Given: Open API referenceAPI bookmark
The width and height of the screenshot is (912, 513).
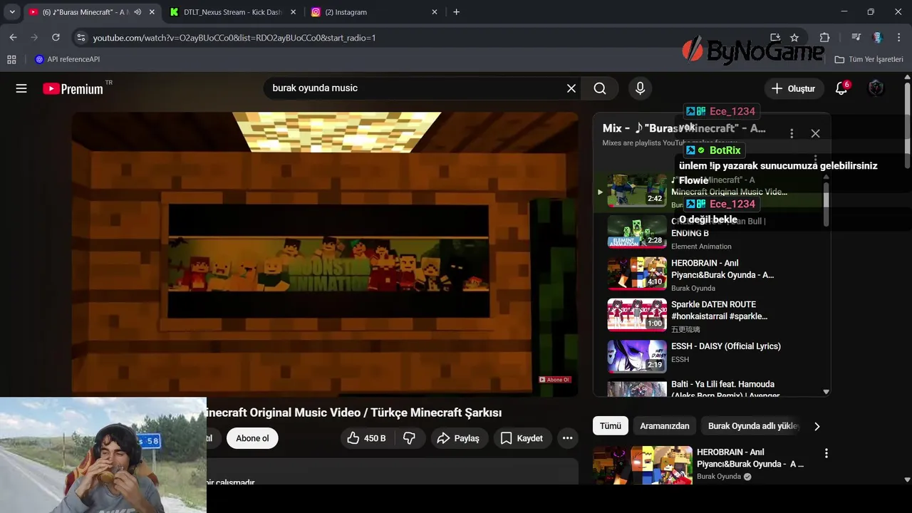Looking at the screenshot, I should [67, 59].
